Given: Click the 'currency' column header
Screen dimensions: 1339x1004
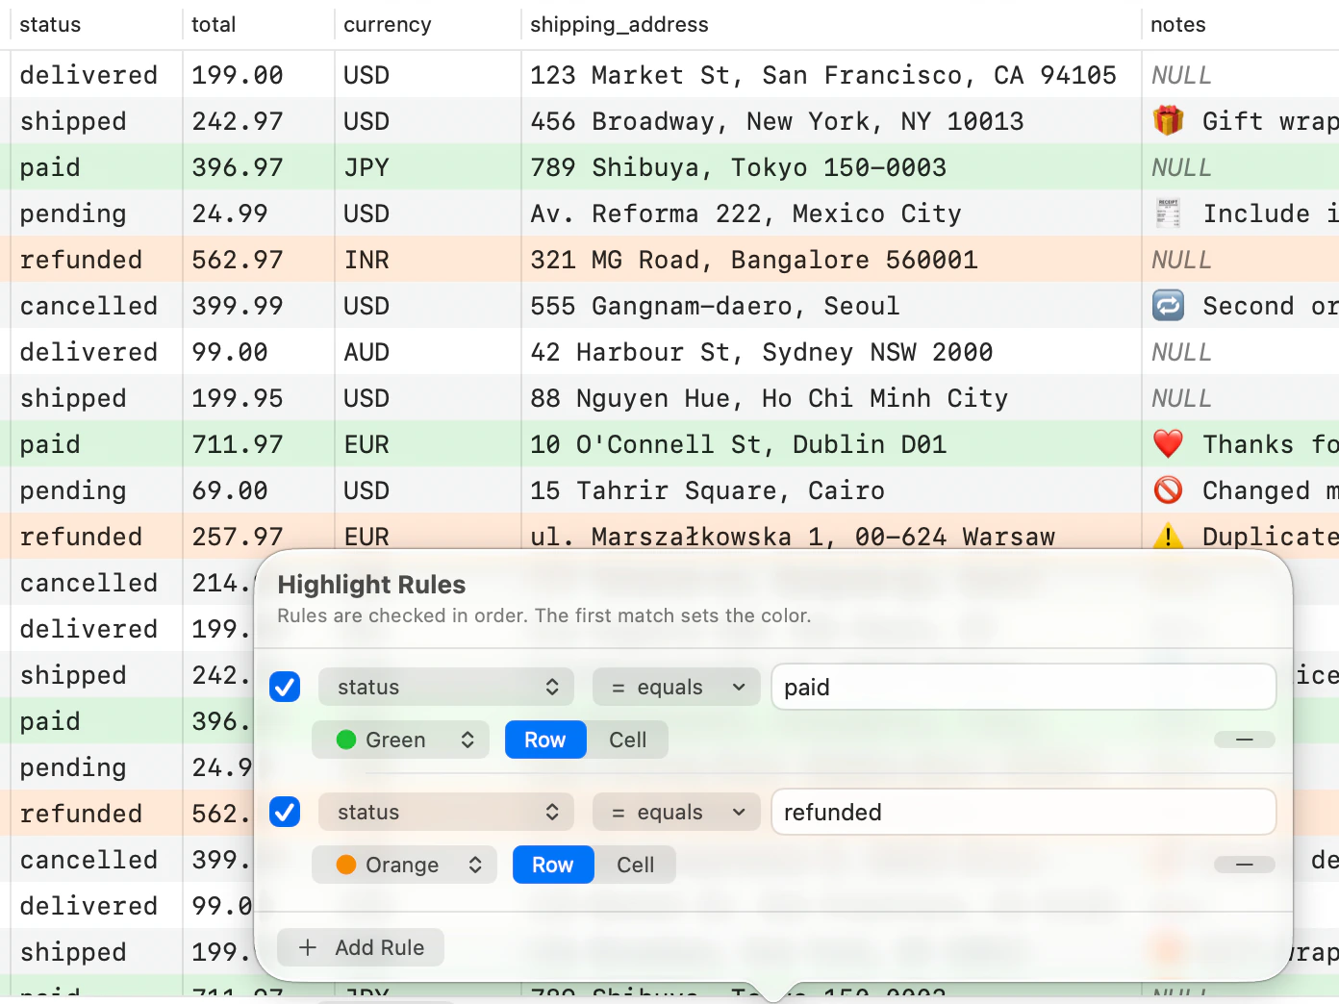Looking at the screenshot, I should point(428,25).
